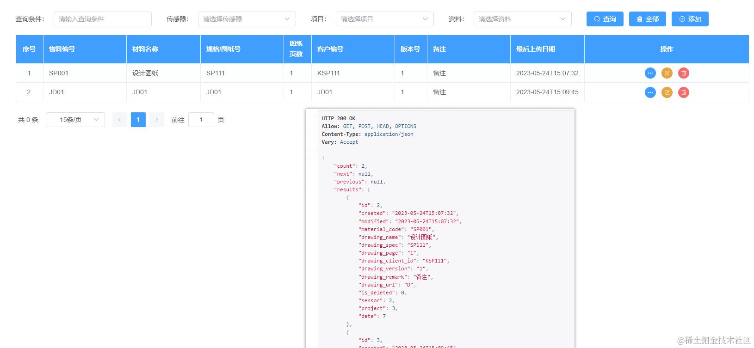754x348 pixels.
Task: Click the "count": 2 JSON line
Action: pos(351,166)
